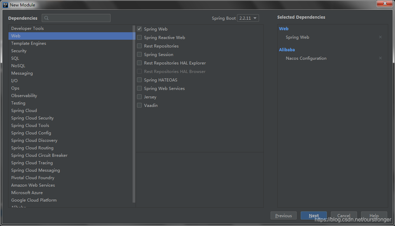
Task: Click the category list vertical scrollbar
Action: tap(134, 113)
